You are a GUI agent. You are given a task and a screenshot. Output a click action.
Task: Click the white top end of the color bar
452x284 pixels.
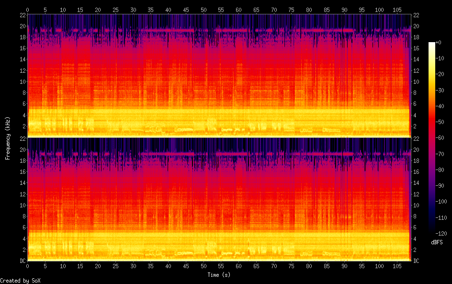[x=432, y=44]
